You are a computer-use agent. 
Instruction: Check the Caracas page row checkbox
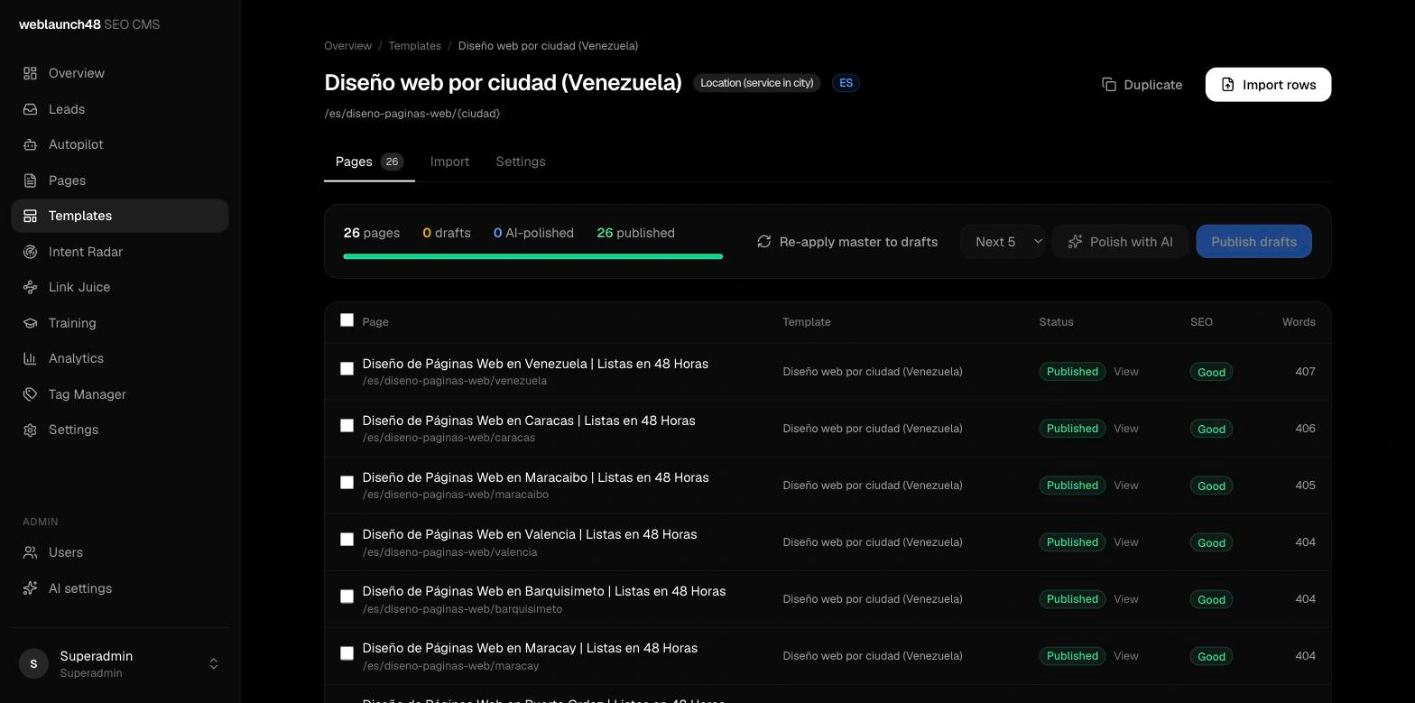347,426
